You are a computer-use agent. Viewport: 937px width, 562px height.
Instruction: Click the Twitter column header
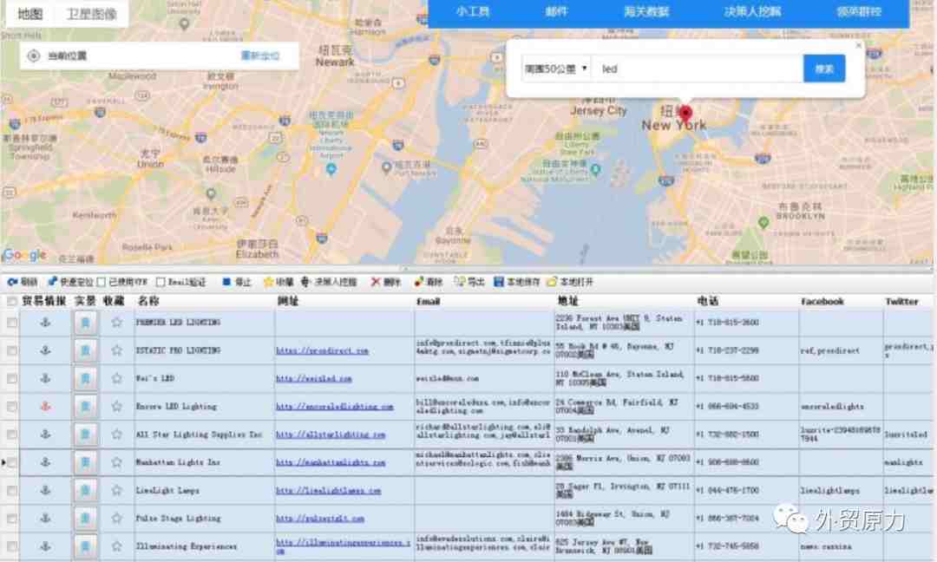coord(901,301)
